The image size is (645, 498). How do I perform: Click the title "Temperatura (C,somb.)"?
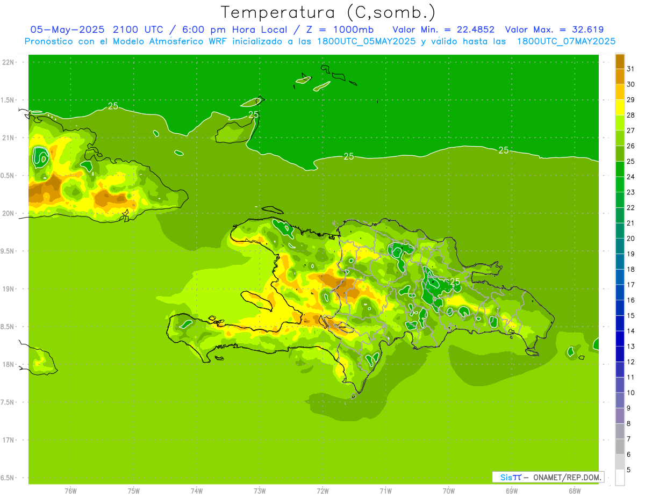click(327, 12)
